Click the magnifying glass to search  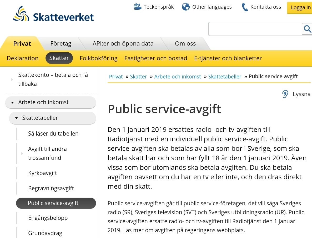(x=307, y=29)
